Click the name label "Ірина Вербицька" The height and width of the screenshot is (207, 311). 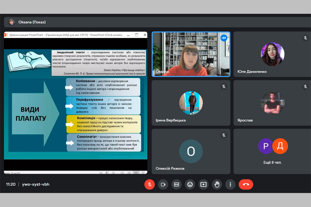click(x=171, y=120)
